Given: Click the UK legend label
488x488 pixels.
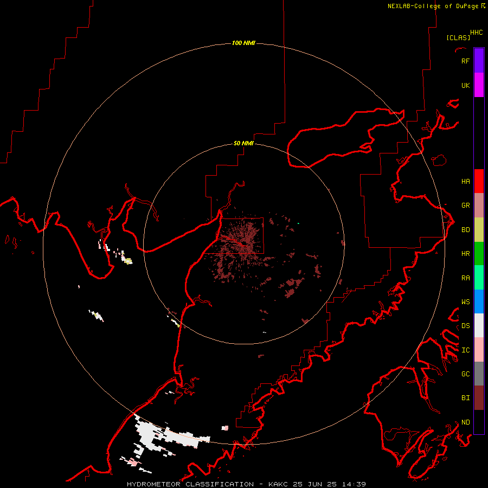Looking at the screenshot, I should 465,85.
